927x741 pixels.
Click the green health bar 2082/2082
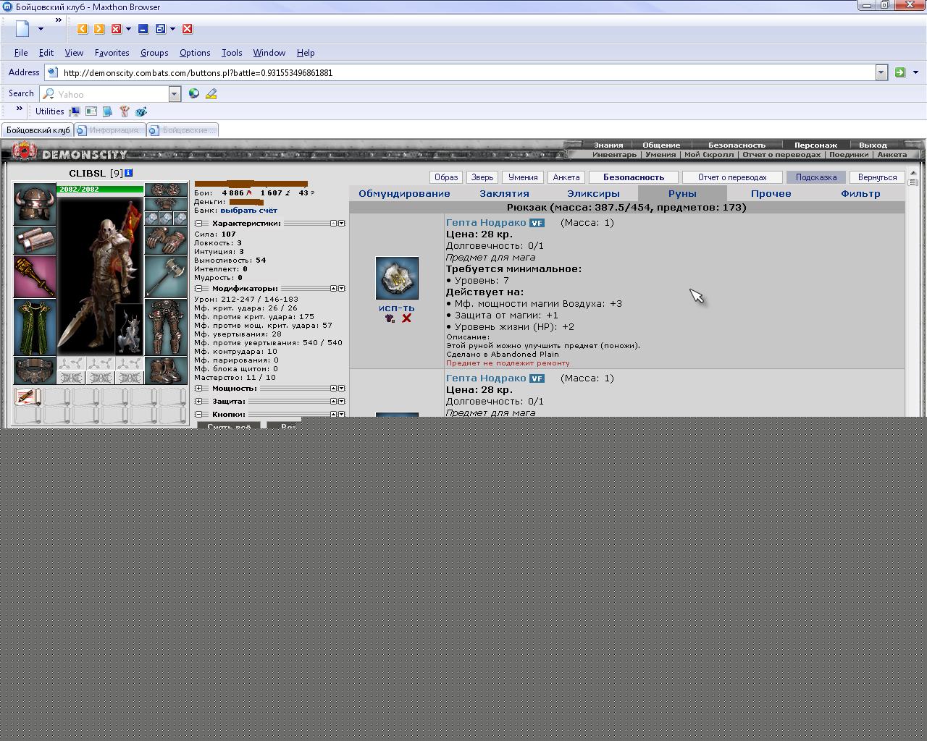point(101,190)
